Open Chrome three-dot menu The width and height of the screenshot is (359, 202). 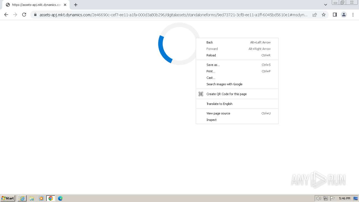tap(353, 15)
